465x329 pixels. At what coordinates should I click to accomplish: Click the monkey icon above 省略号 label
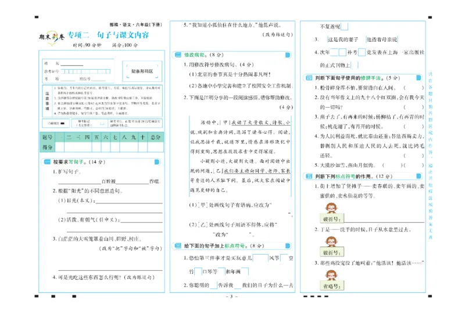[x=331, y=275]
